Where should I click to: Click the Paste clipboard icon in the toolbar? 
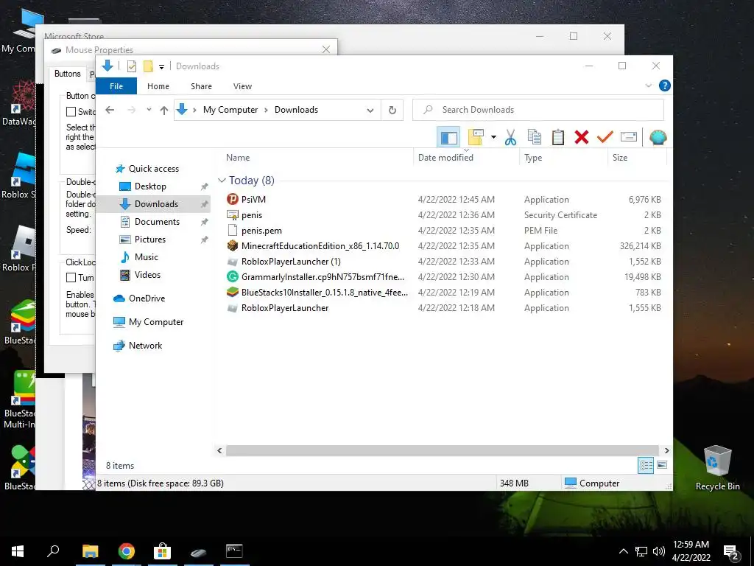[558, 138]
